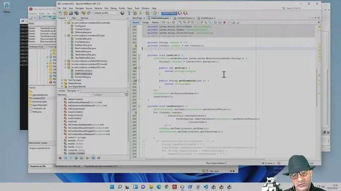Click the Open Project toolbar icon
The height and width of the screenshot is (191, 341).
pos(71,13)
